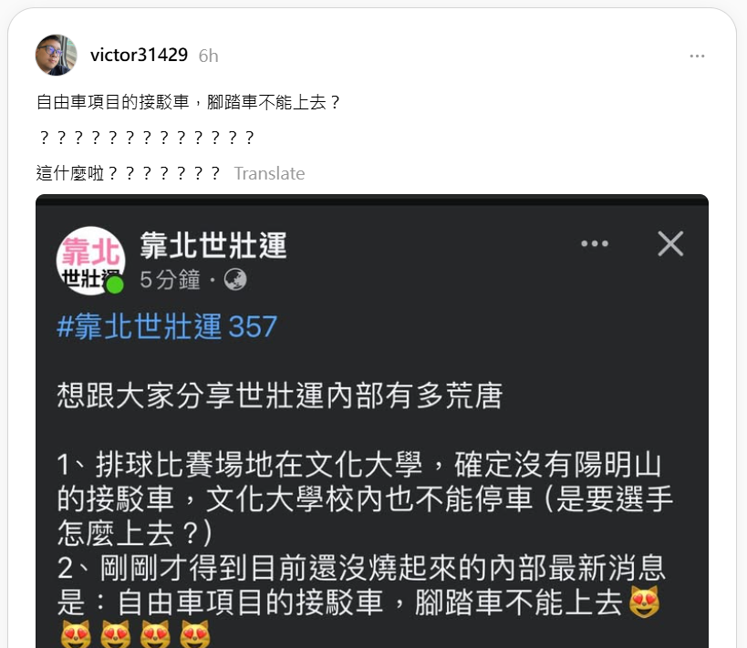Click the victor31429 username link
This screenshot has height=648, width=747.
tap(140, 56)
